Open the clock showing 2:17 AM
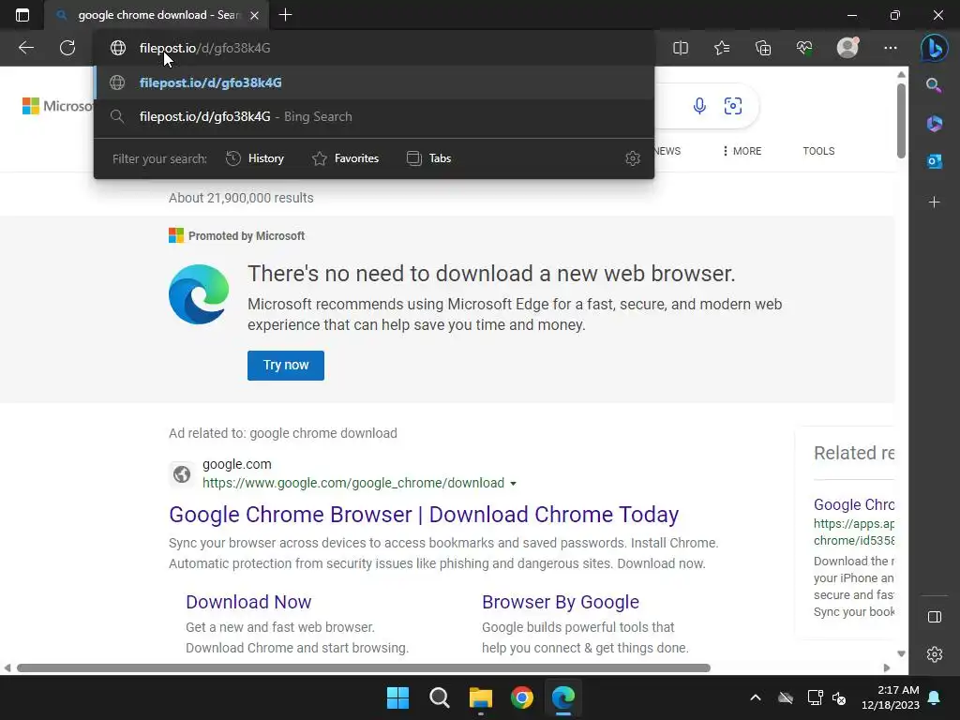This screenshot has height=720, width=960. point(891,697)
